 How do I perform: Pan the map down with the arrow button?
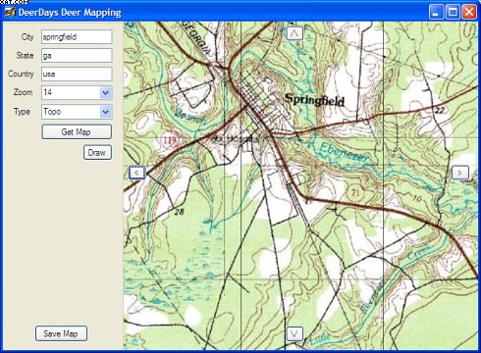click(x=294, y=333)
